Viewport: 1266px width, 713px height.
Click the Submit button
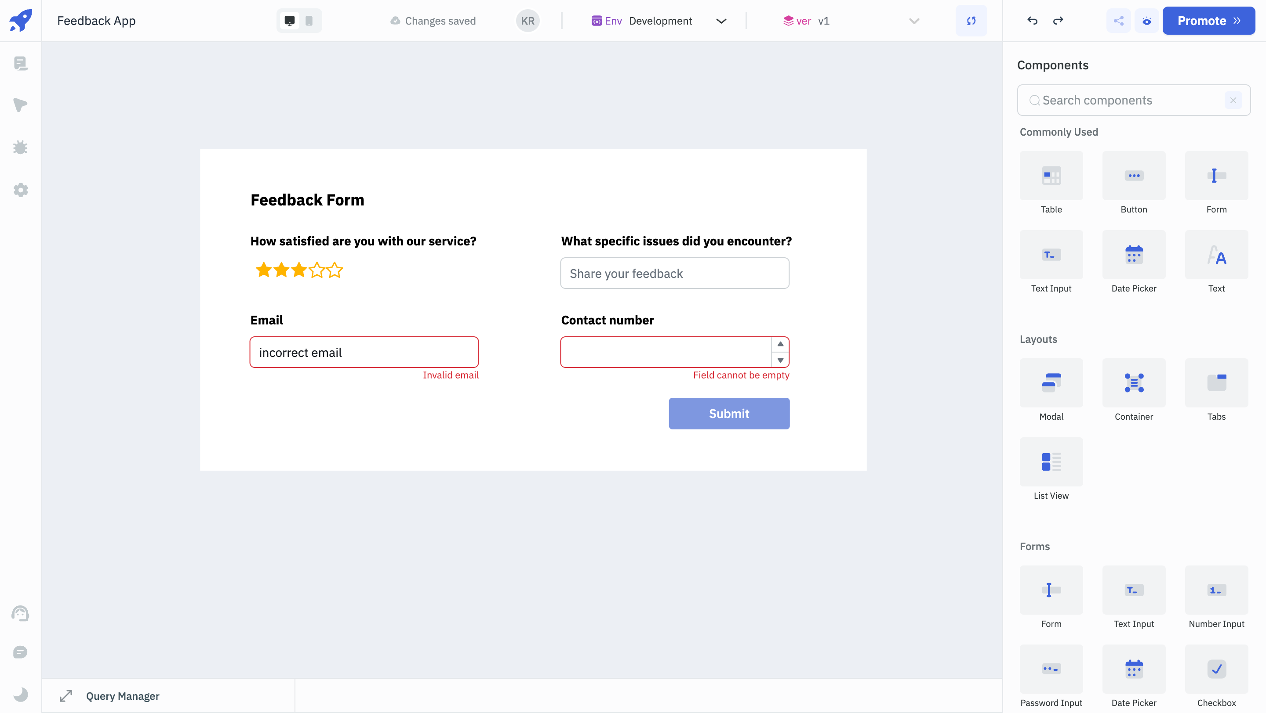click(x=729, y=413)
